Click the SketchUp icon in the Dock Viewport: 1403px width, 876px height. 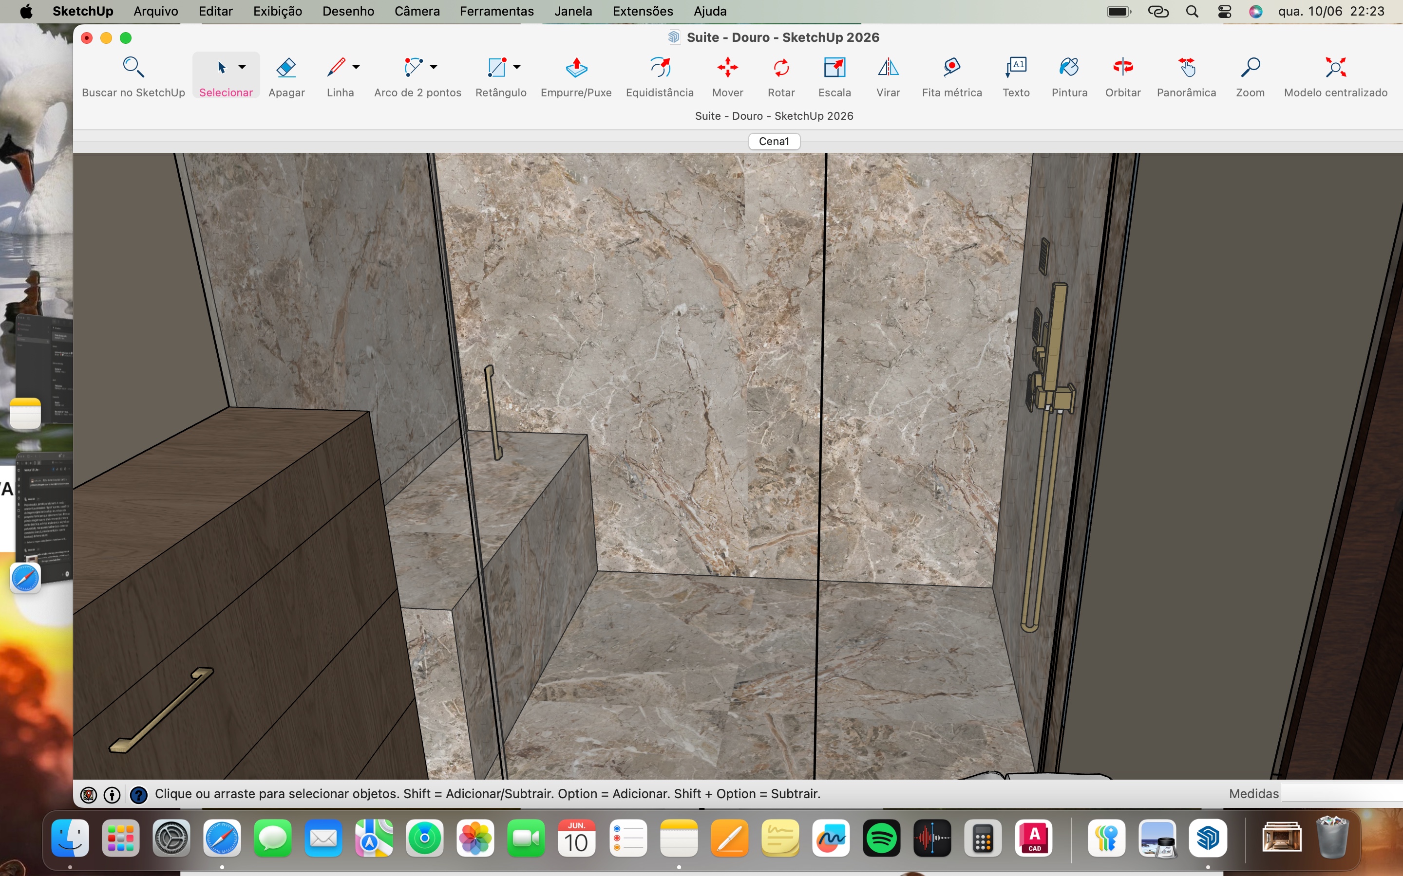(1208, 839)
